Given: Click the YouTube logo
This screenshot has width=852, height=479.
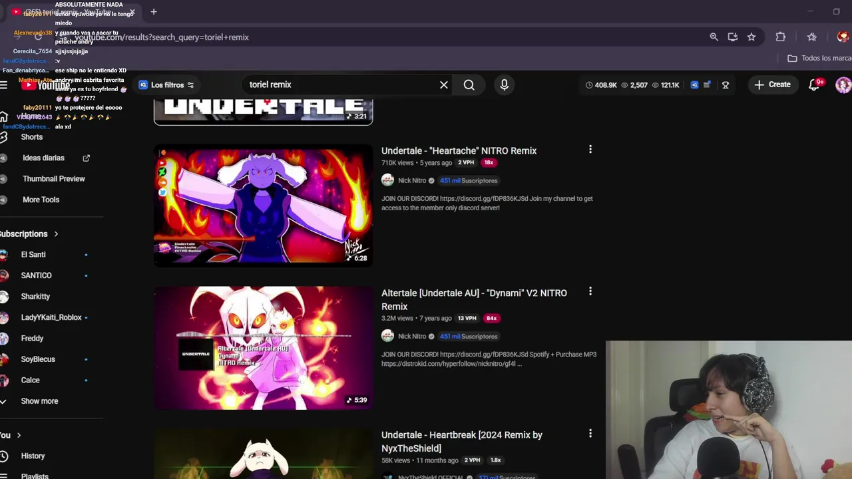Looking at the screenshot, I should [x=45, y=85].
